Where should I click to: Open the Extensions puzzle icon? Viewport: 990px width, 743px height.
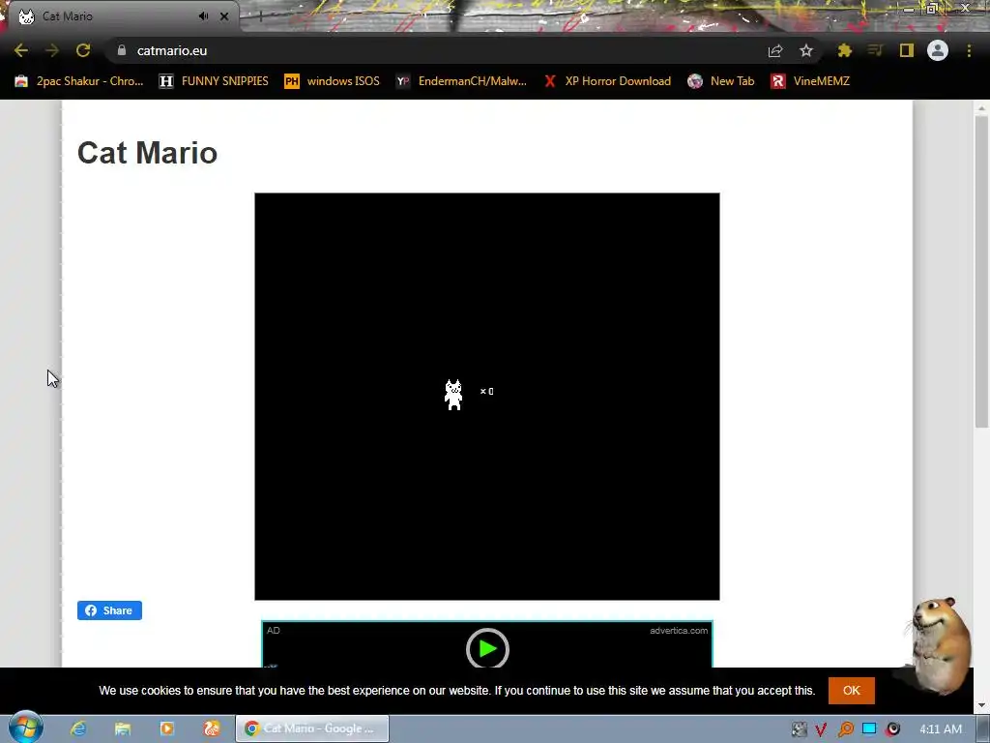point(845,50)
